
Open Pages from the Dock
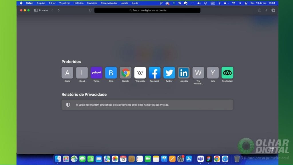172,159
